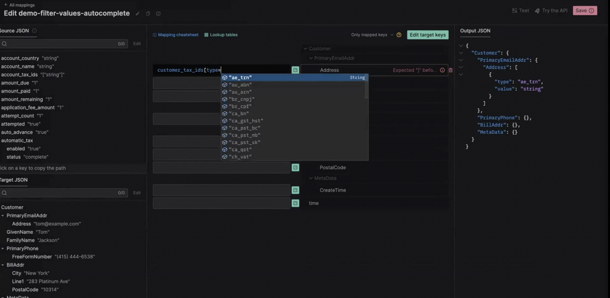This screenshot has width=610, height=298.
Task: Click the expand editor icon for PostalCode row
Action: pos(295,167)
